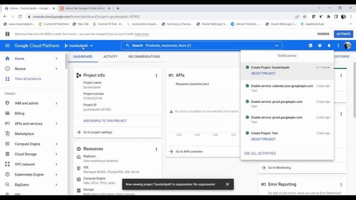Expand the Recent submenu chevron

click(56, 68)
